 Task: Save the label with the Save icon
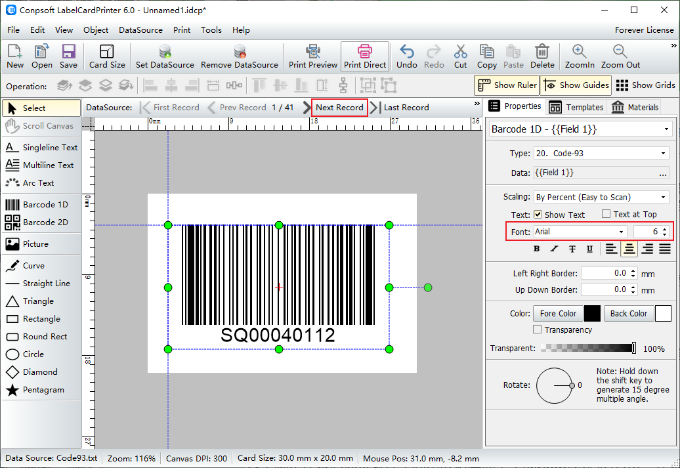[x=68, y=56]
